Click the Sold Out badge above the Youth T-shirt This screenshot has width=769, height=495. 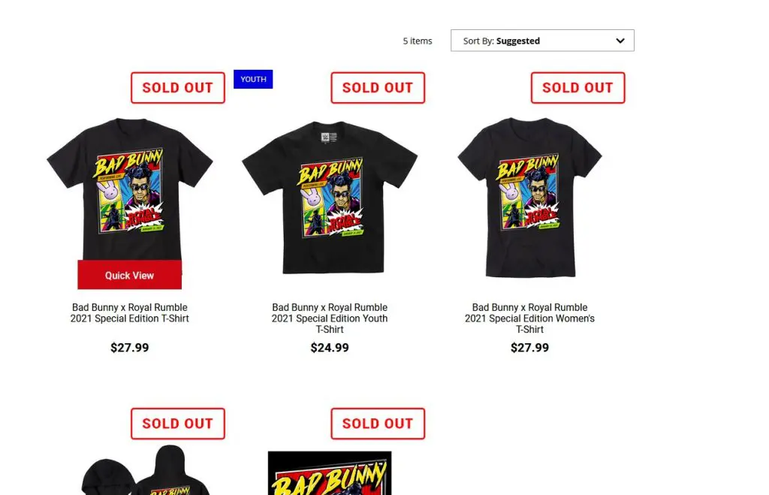click(x=378, y=88)
